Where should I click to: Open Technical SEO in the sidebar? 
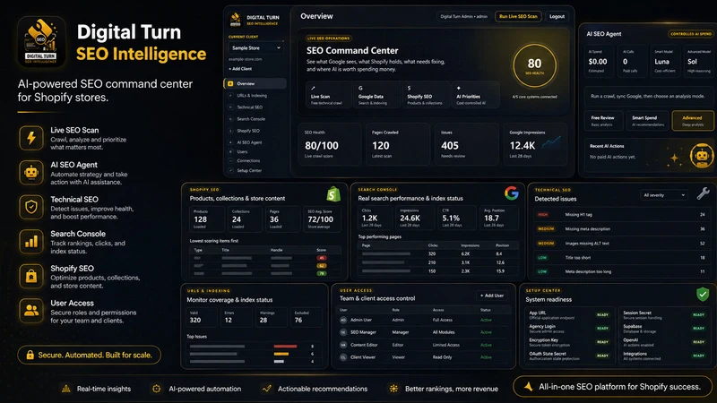[255, 107]
